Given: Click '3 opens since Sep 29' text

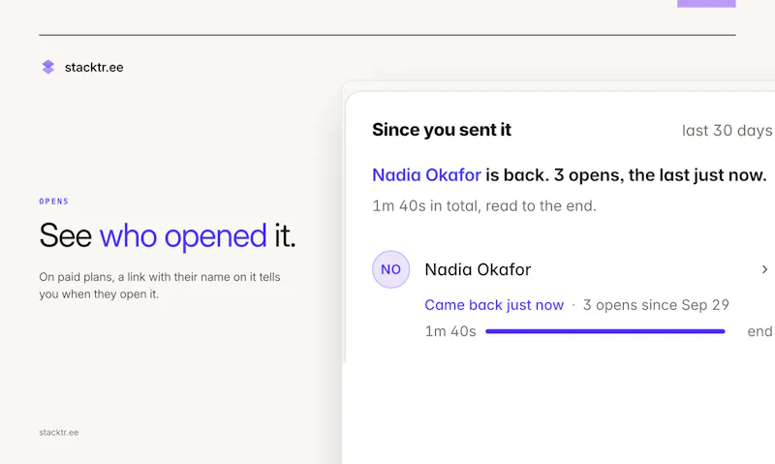Looking at the screenshot, I should 656,305.
